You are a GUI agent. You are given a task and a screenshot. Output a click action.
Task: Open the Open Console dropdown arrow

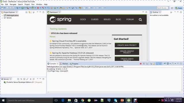point(175,64)
